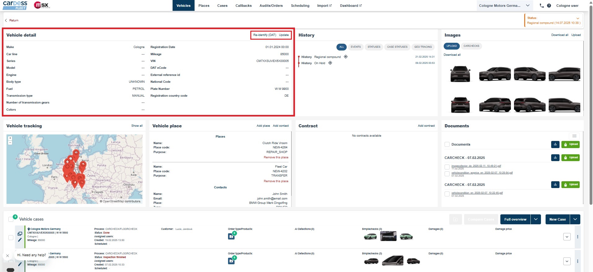Viewport: 593px width, 272px height.
Task: Expand the Cologne Motors Germany company selector
Action: [x=528, y=6]
